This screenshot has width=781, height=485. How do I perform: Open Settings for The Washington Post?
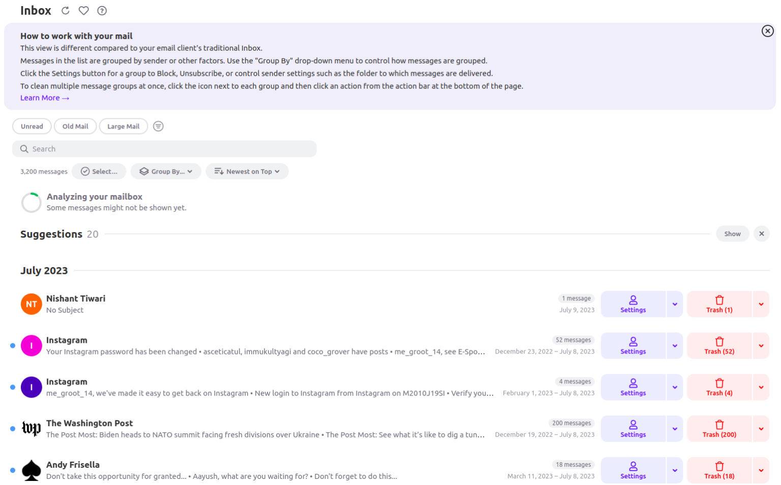(633, 429)
